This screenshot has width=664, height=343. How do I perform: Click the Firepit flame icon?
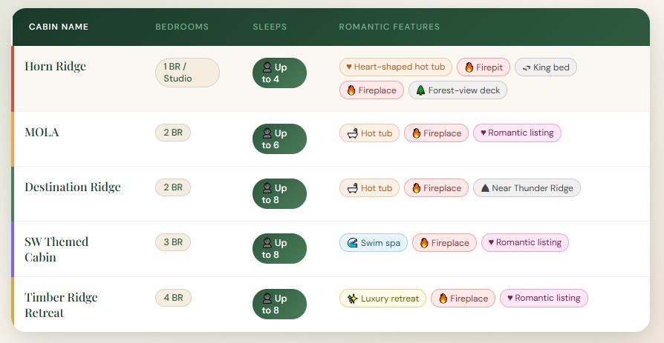(x=469, y=67)
